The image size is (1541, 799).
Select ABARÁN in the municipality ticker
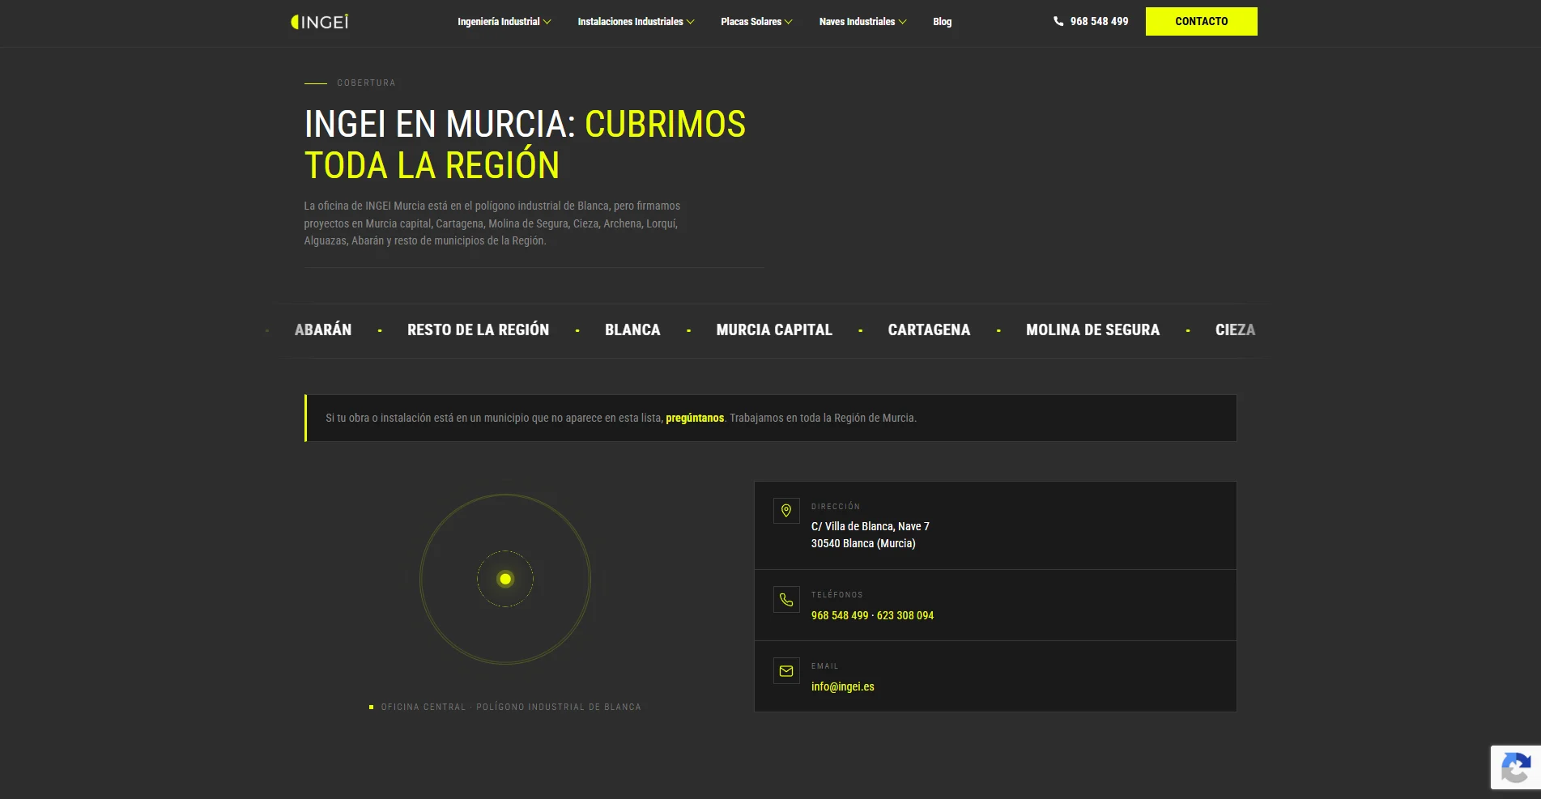click(323, 330)
